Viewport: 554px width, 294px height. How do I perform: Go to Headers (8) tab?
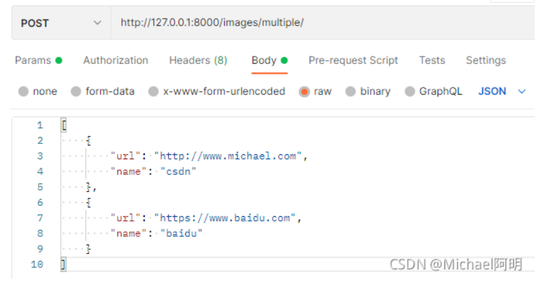(x=198, y=61)
